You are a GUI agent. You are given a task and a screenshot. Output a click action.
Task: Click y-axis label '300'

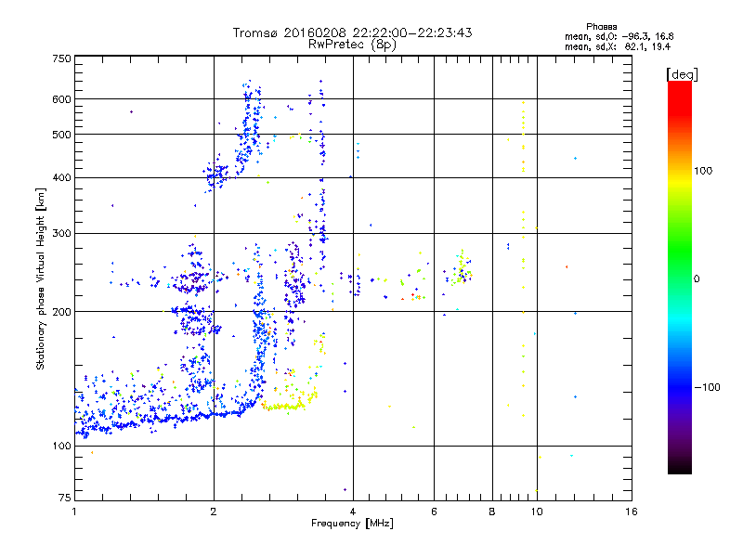[61, 234]
